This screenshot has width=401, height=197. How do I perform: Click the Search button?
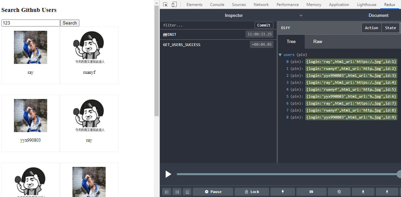click(x=70, y=23)
